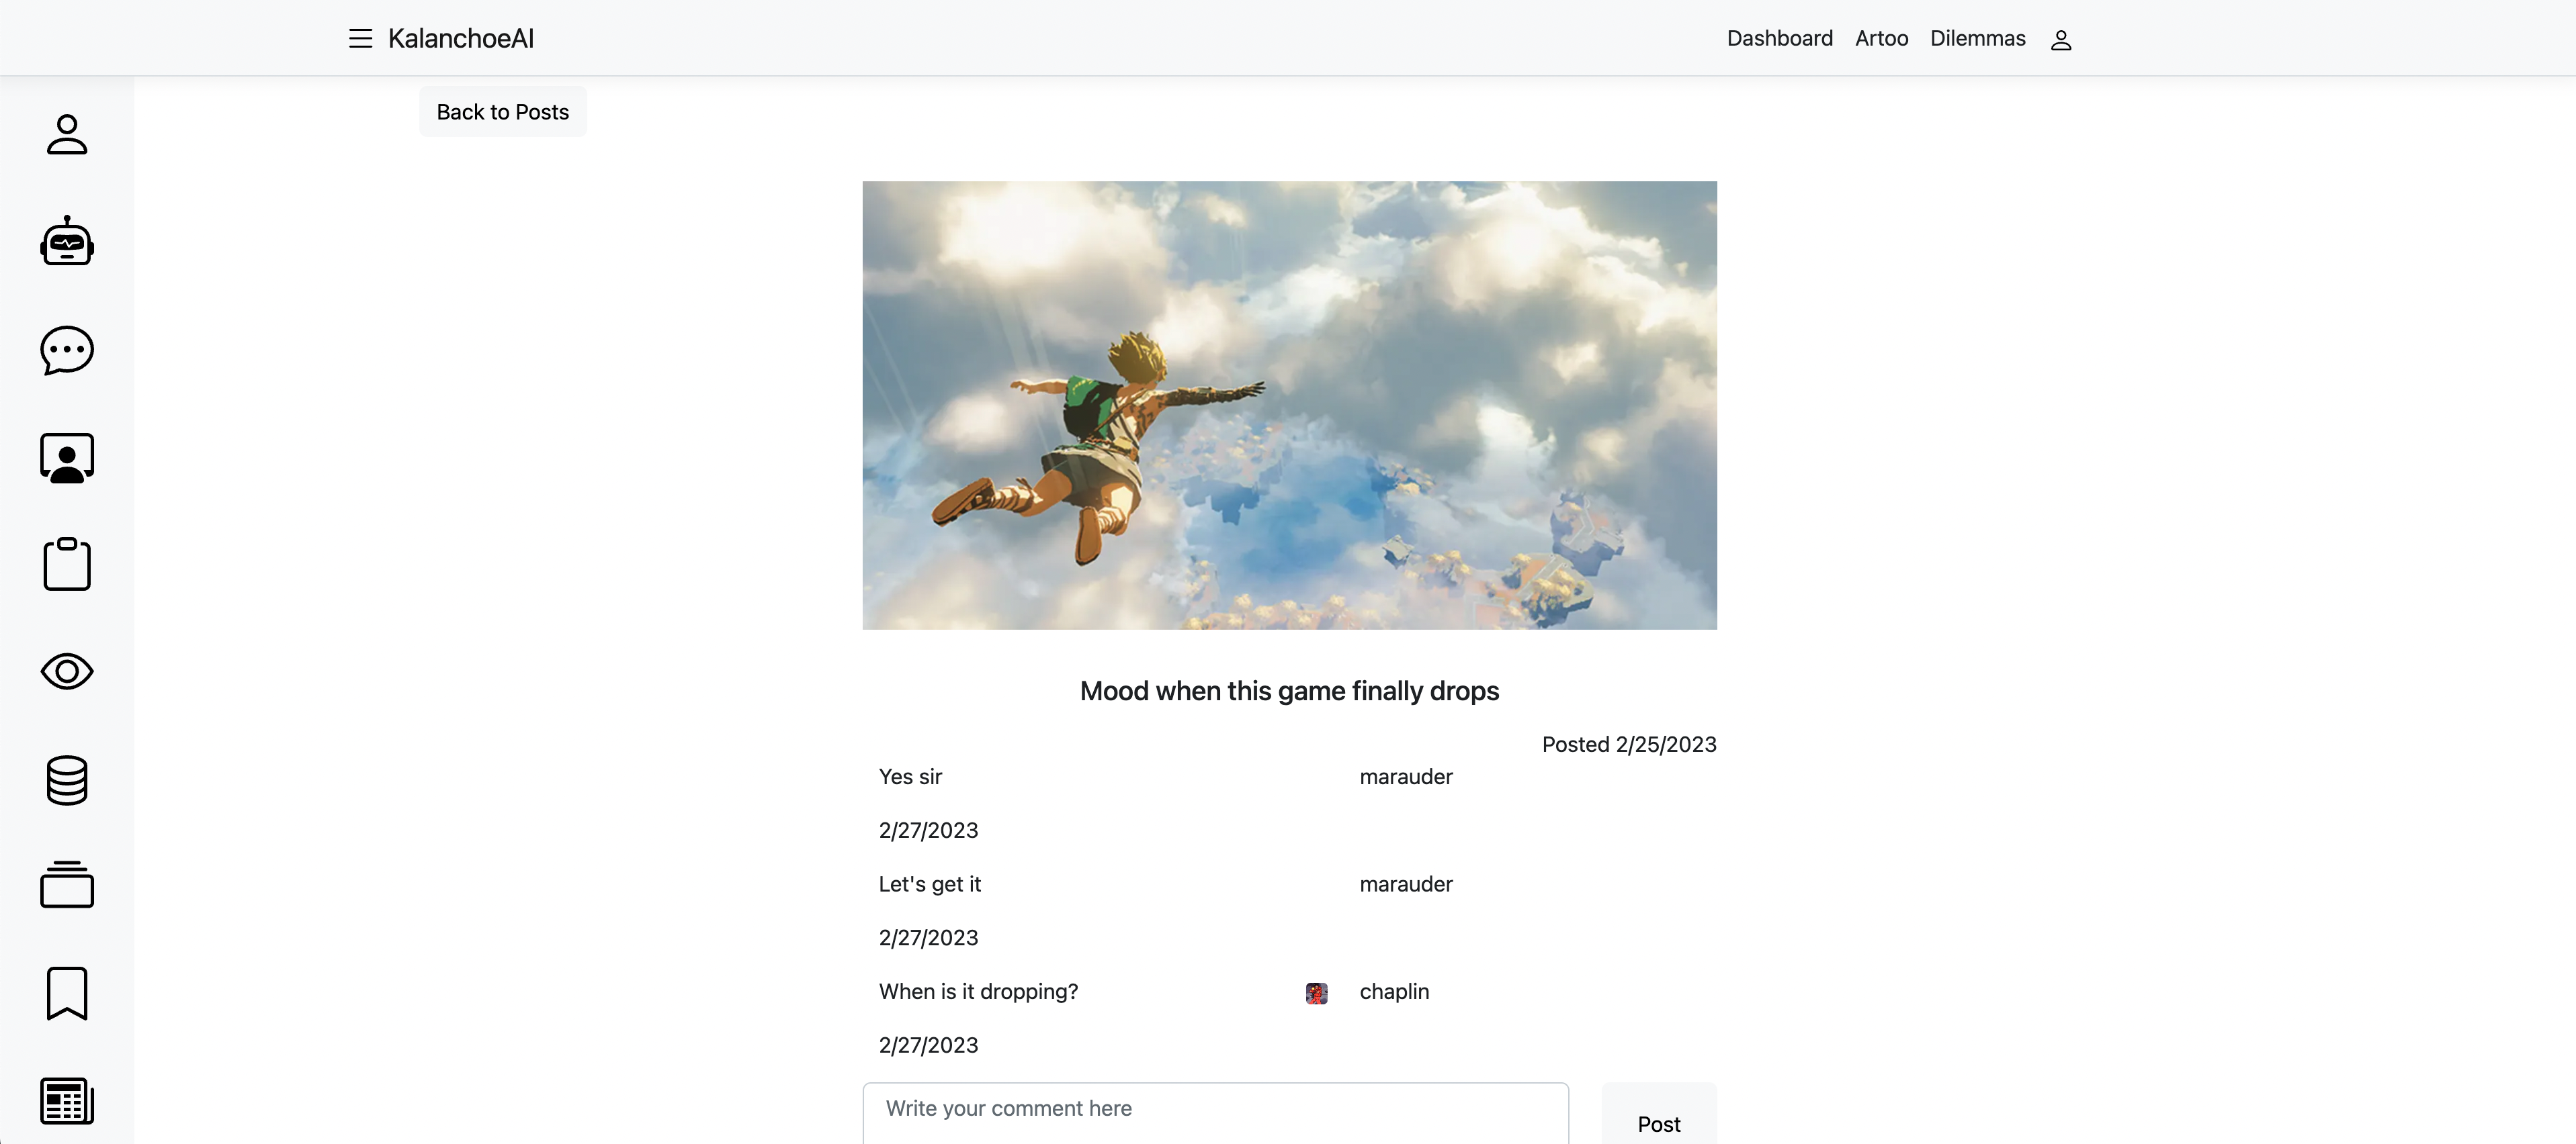
Task: Open the Artoo navigation link
Action: 1881,39
